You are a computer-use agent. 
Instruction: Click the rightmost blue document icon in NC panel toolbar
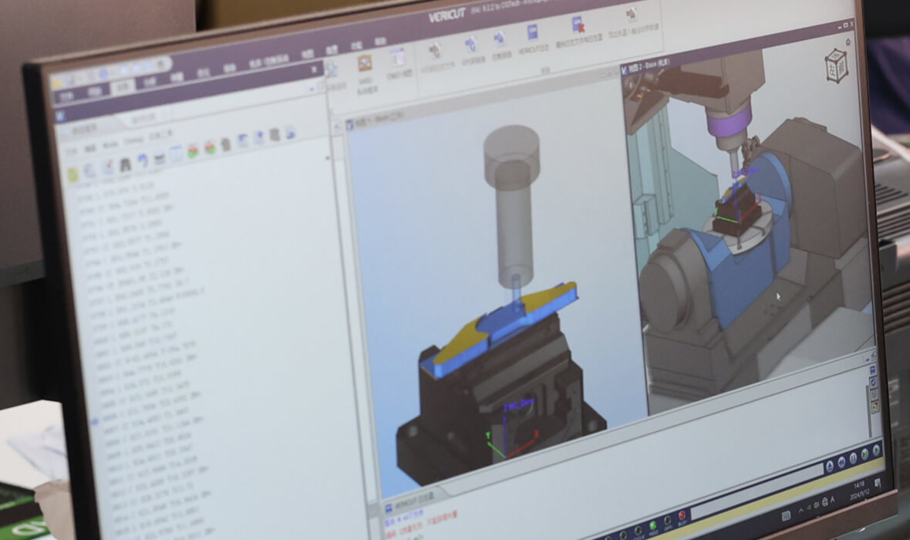[x=290, y=133]
